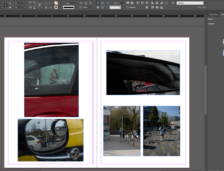Screen dimensions: 224x171
Task: Click the drop shadow icon
Action: [81, 3]
